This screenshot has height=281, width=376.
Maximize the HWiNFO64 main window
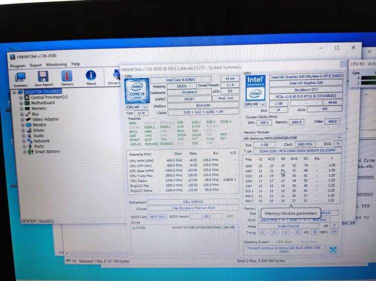[x=337, y=48]
